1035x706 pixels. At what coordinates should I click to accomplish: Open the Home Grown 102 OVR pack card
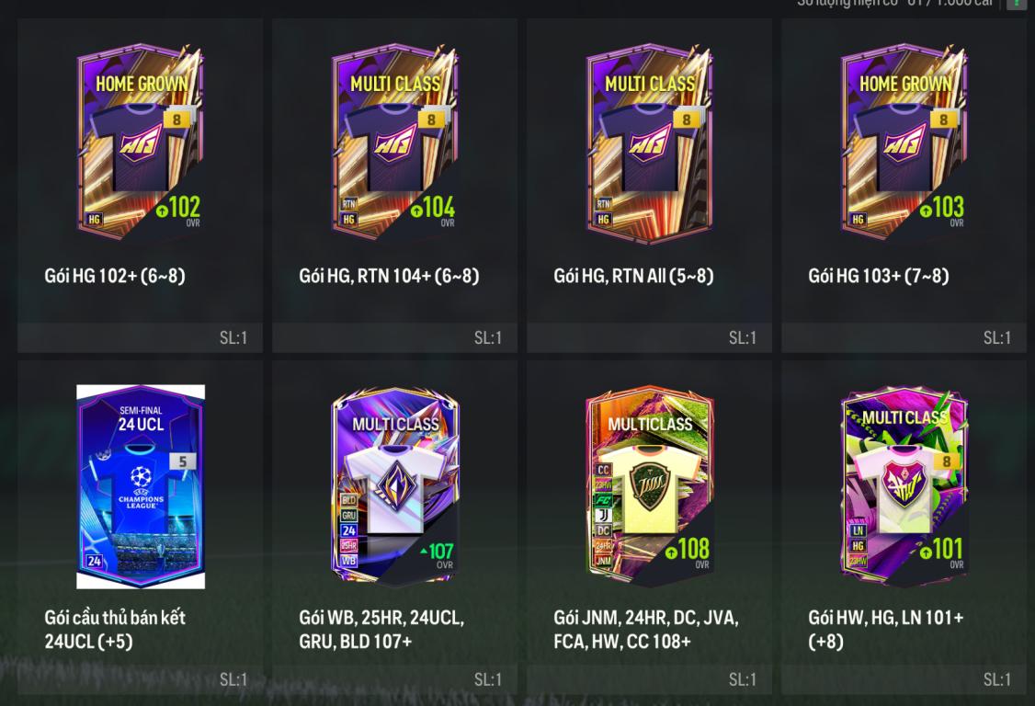pos(140,142)
